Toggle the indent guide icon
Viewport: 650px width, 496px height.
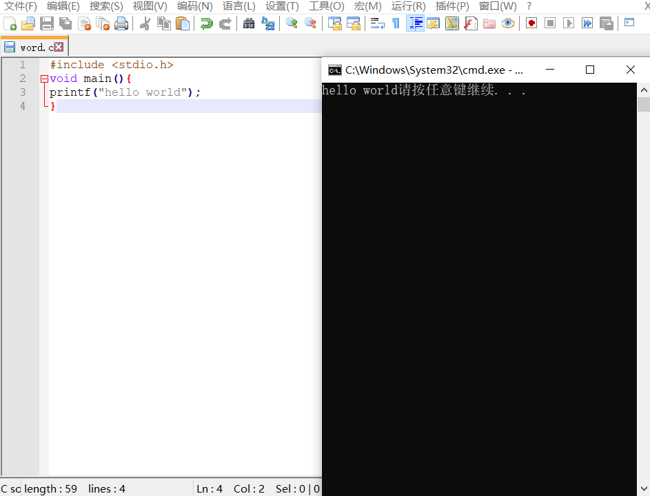(415, 23)
